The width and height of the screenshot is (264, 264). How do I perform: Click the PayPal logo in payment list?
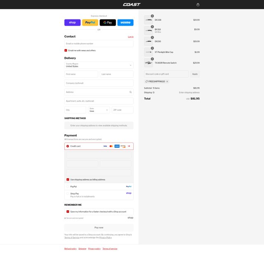pyautogui.click(x=129, y=186)
